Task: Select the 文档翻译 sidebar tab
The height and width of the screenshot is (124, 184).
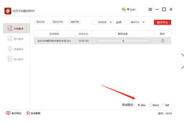Action: point(16,28)
